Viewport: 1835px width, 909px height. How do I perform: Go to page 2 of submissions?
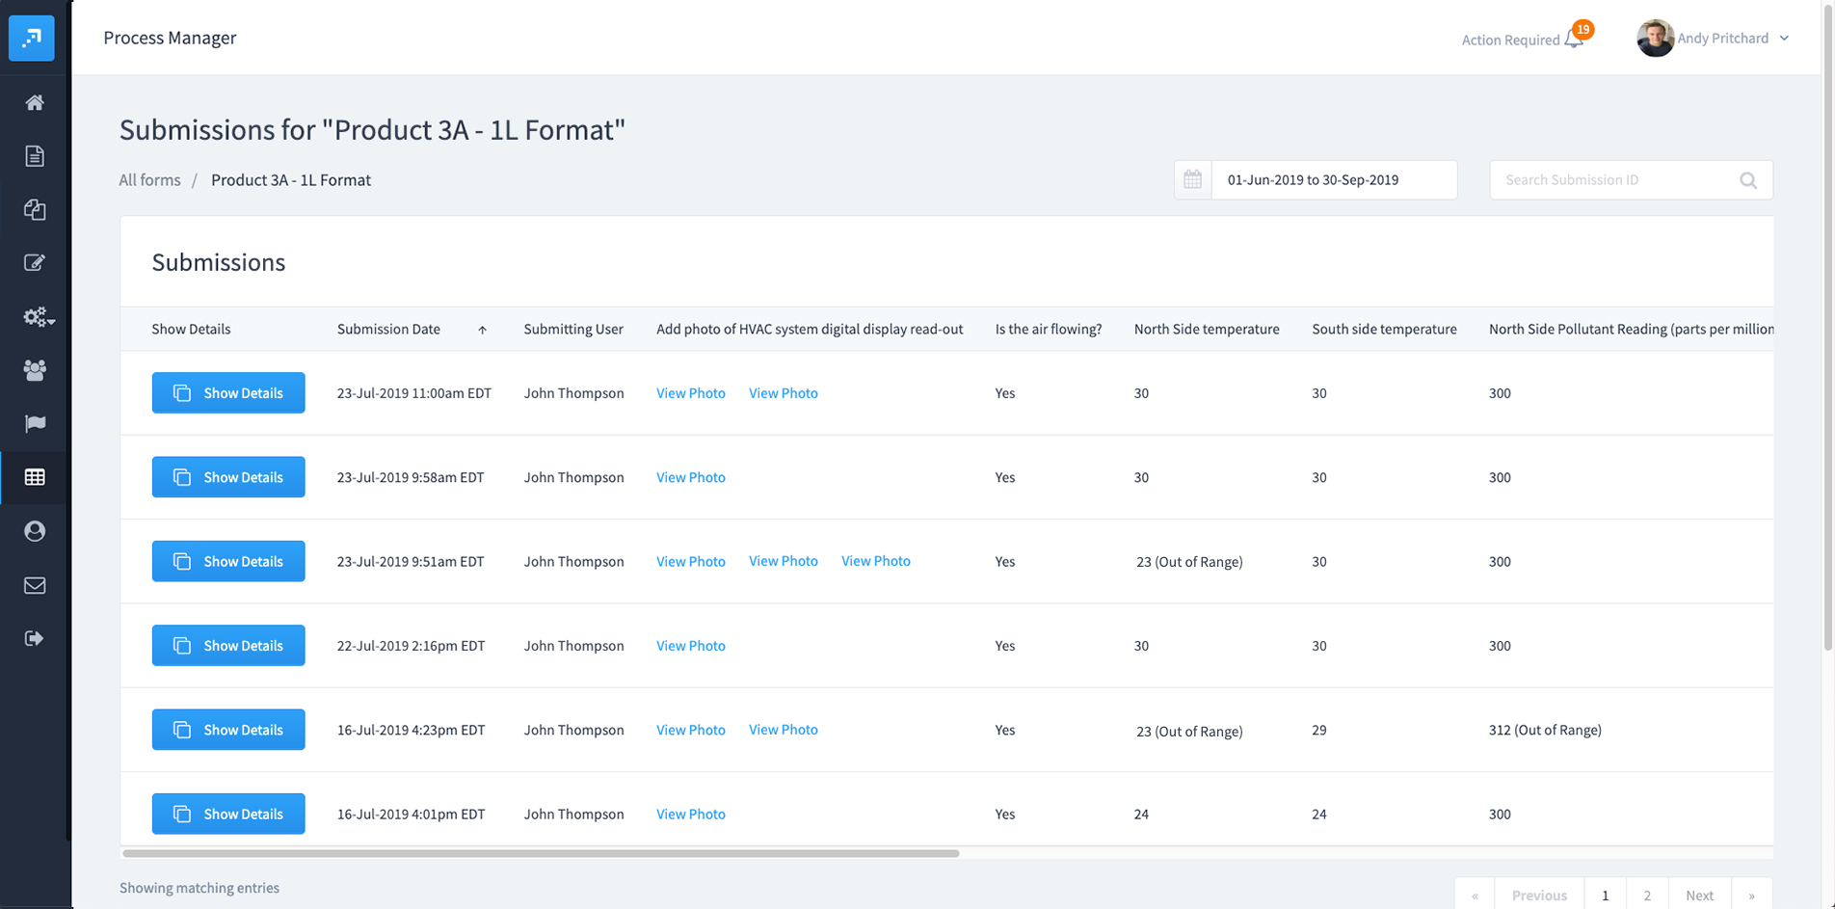tap(1647, 895)
